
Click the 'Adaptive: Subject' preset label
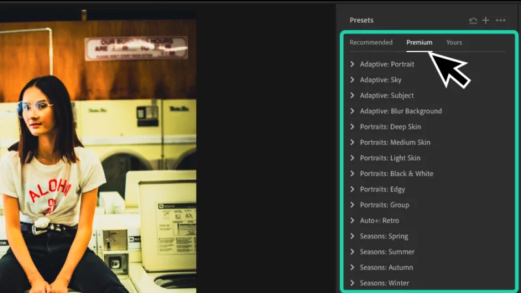coord(387,95)
